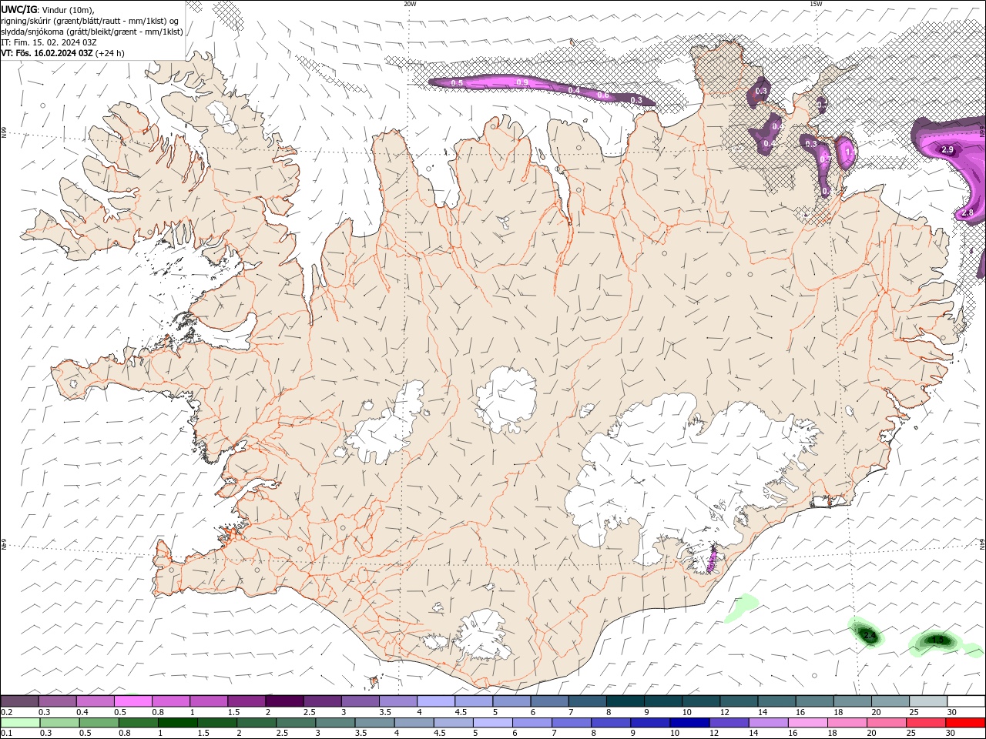986x739 pixels.
Task: Click the plum 0.2–0.3 swatch in upper legend row
Action: (x=20, y=701)
